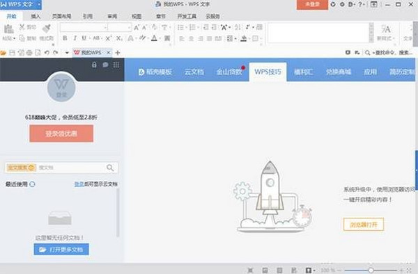Click the Undo arrow
This screenshot has width=418, height=274.
47,53
